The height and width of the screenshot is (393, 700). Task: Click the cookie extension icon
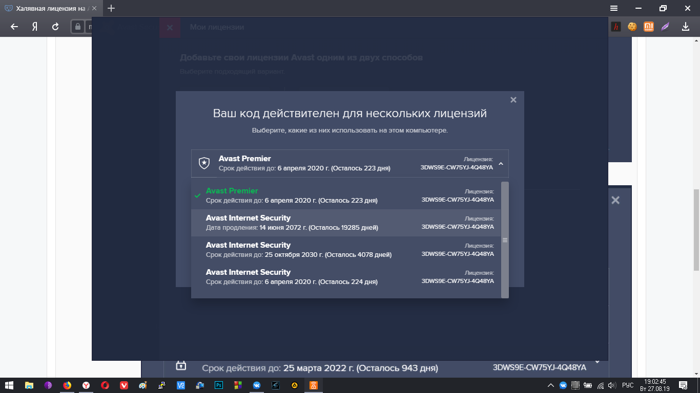[632, 27]
